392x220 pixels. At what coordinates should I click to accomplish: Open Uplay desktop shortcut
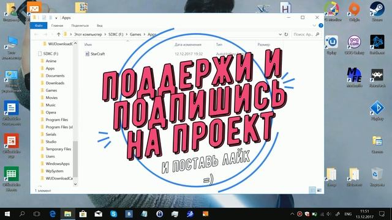[x=331, y=45]
